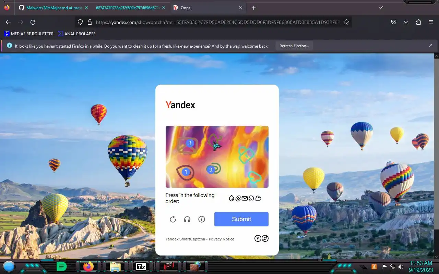Viewport: 439px width, 274px height.
Task: Click the padlock symbol in the captcha image
Action: (246, 155)
